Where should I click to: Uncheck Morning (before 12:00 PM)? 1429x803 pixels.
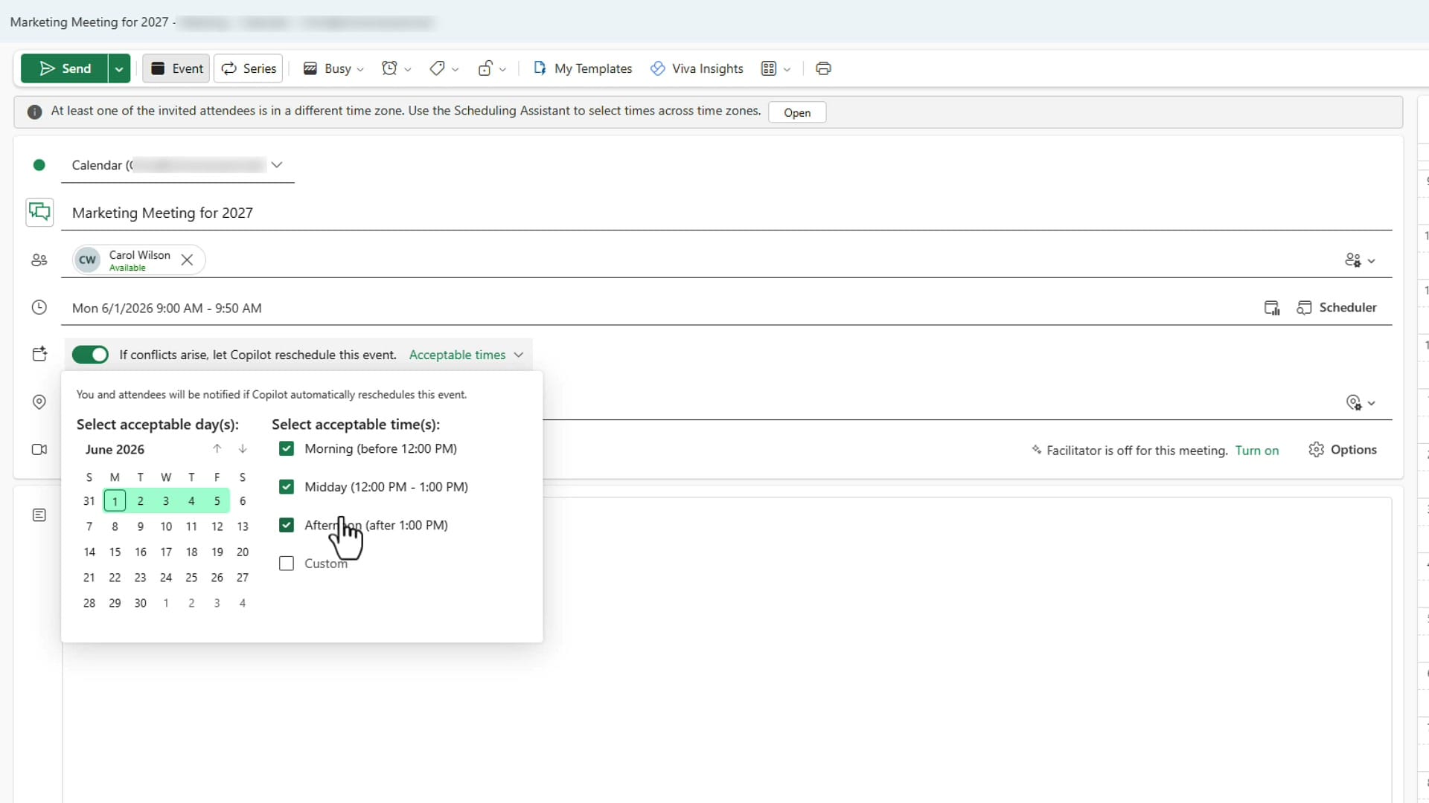(287, 449)
